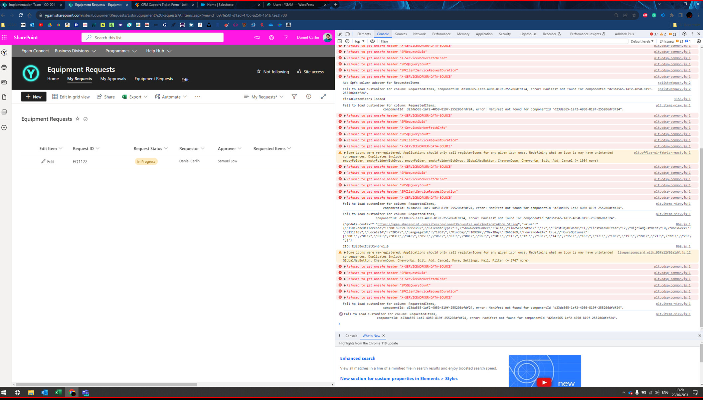This screenshot has width=703, height=400.
Task: Clear the DevTools console
Action: (347, 41)
